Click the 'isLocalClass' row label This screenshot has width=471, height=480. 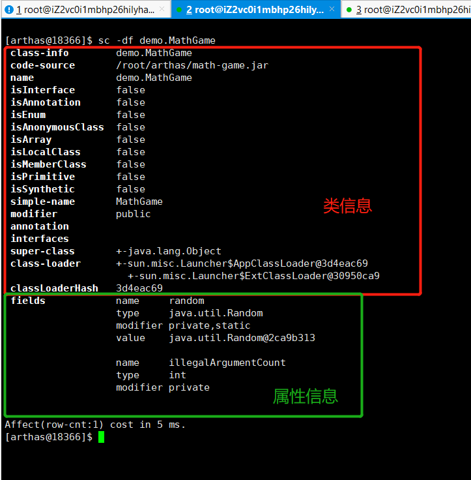click(x=46, y=152)
